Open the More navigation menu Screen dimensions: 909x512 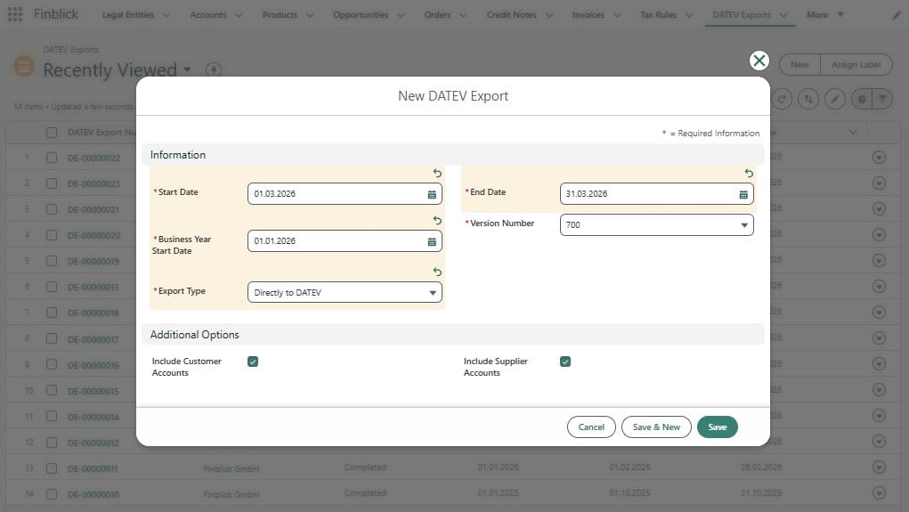pos(825,14)
